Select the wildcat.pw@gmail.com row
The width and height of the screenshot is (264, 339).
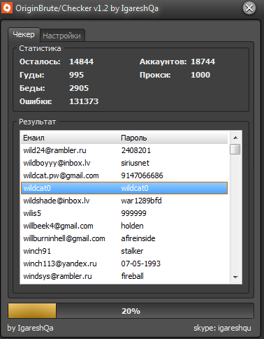click(124, 175)
